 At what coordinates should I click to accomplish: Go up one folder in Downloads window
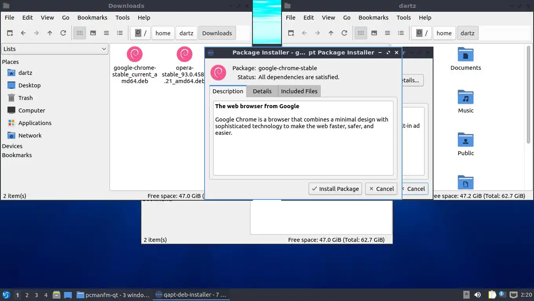[50, 33]
